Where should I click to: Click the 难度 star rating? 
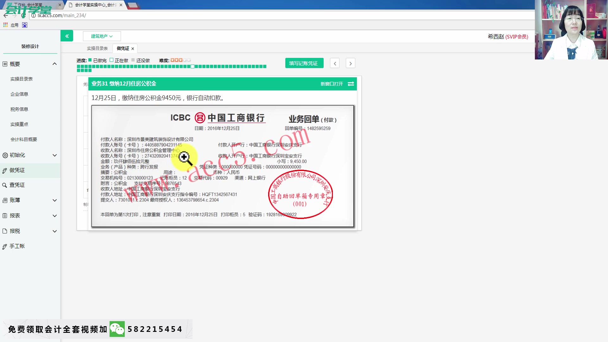[180, 60]
